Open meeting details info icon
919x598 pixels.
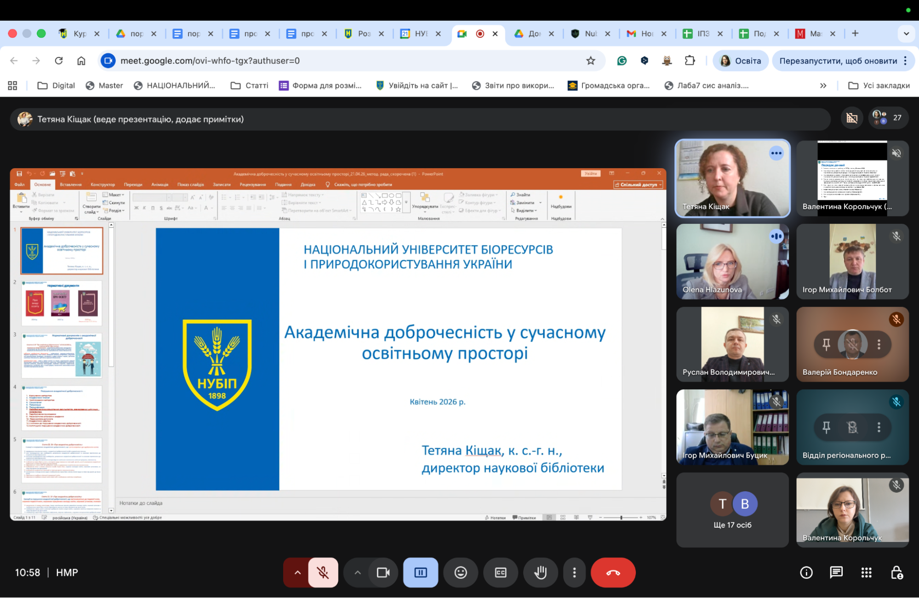pos(806,573)
